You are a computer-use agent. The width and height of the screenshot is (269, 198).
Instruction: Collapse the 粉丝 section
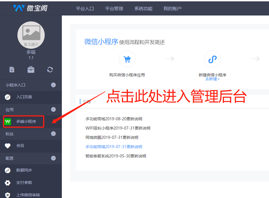click(x=53, y=134)
